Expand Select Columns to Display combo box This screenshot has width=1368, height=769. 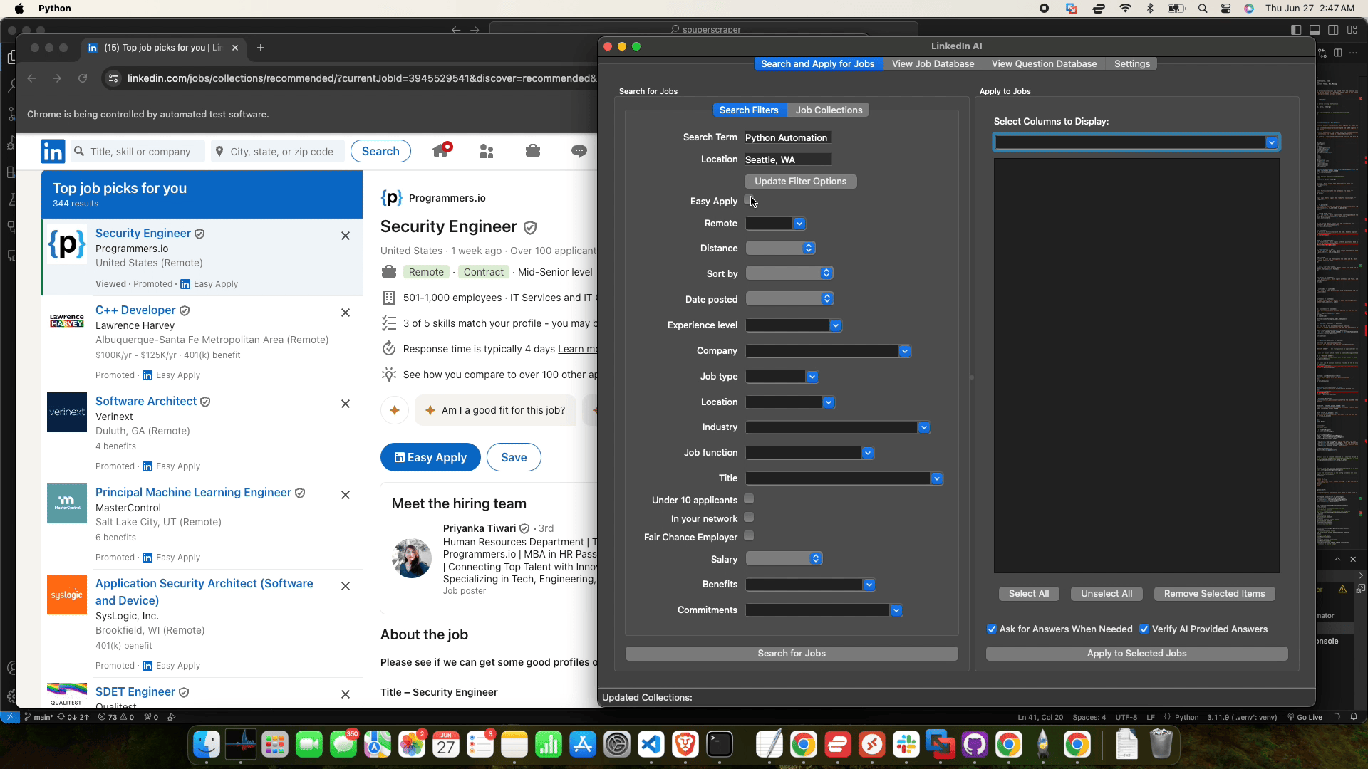pos(1136,142)
